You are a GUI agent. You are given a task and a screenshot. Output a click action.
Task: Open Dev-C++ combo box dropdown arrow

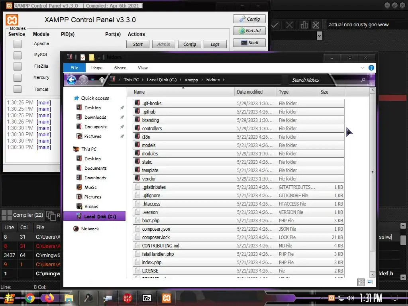coord(319,35)
